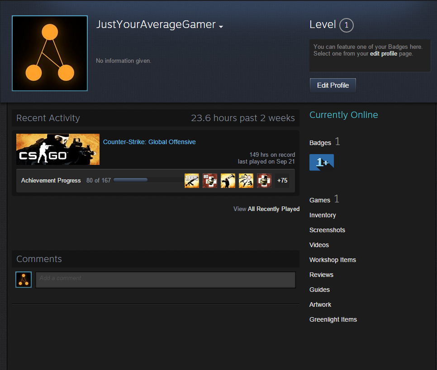437x370 pixels.
Task: Show the +75 more achievements
Action: (282, 181)
